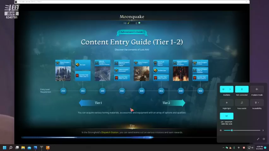The width and height of the screenshot is (269, 151).
Task: Click the Boss Rush Hall of Silence icon
Action: tap(155, 63)
